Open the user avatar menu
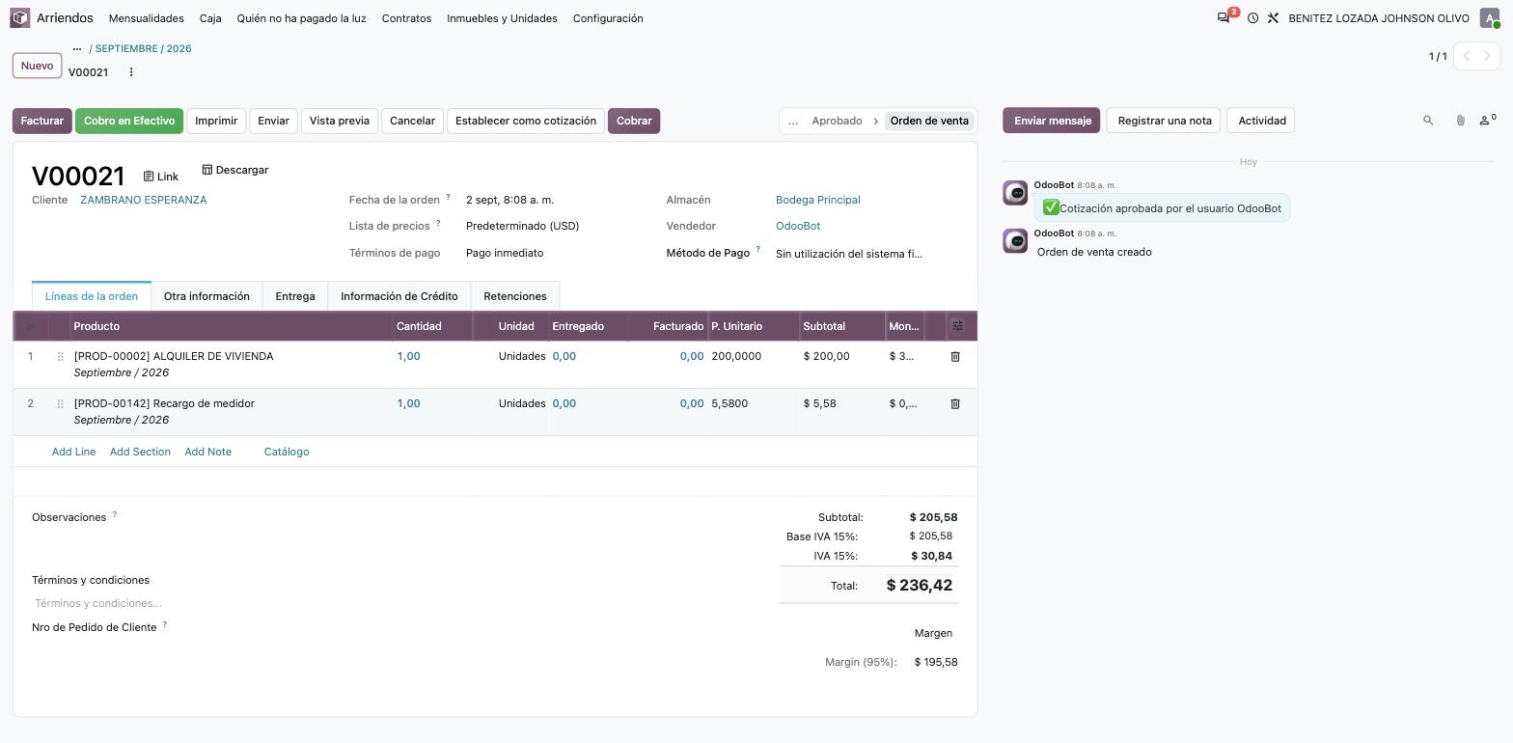The width and height of the screenshot is (1513, 743). 1490,18
